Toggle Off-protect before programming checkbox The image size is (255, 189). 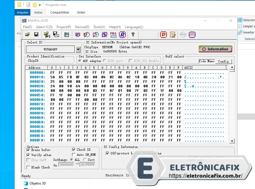pos(107,153)
